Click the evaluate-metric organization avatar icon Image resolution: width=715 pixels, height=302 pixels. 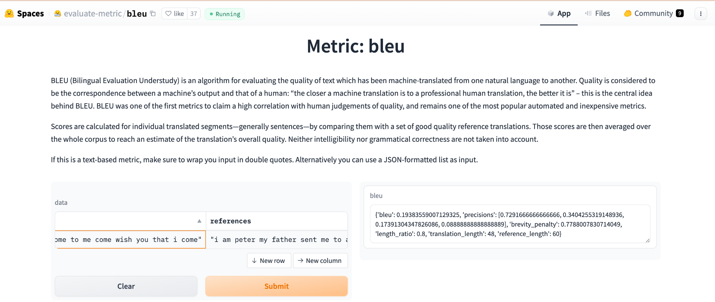58,14
